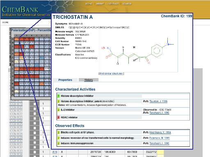210x157 pixels.
Task: Open well A14 link in table
Action: [55, 152]
